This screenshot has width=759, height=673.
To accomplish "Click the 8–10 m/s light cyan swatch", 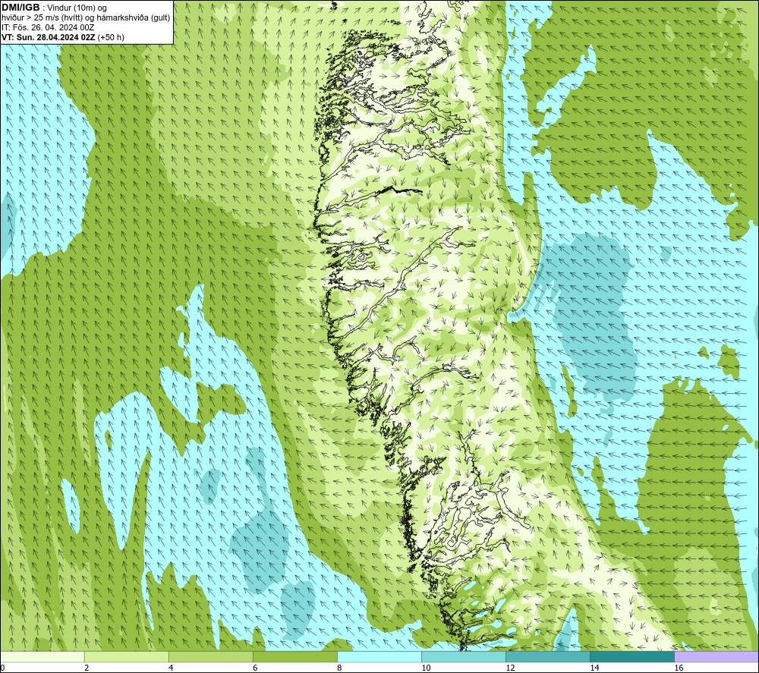I will 379,656.
